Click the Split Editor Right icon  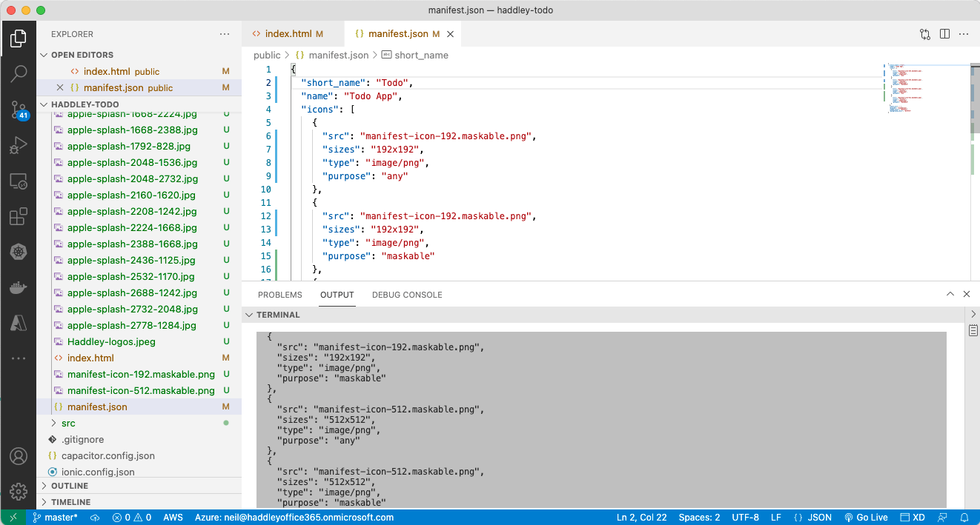point(944,34)
